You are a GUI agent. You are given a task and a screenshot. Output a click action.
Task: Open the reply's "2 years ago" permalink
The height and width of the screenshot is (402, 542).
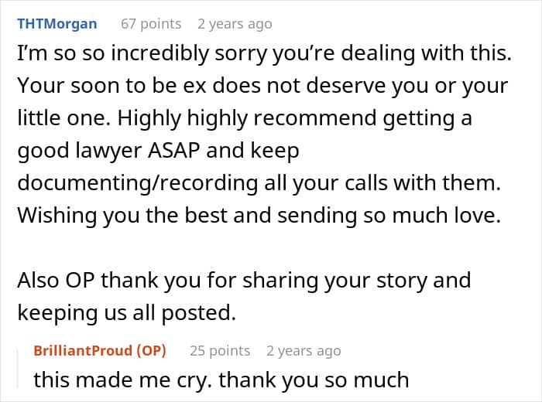tap(304, 350)
